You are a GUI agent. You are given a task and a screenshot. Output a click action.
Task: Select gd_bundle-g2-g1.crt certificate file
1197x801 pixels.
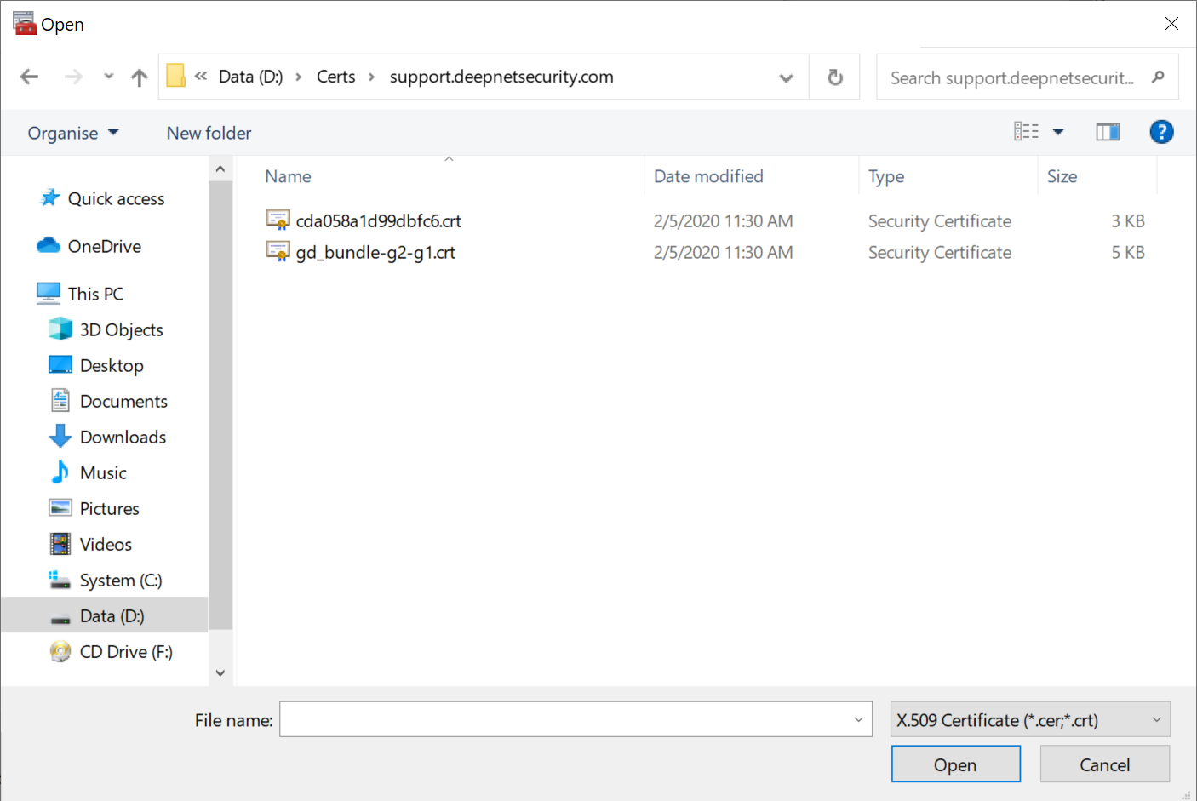click(x=375, y=253)
